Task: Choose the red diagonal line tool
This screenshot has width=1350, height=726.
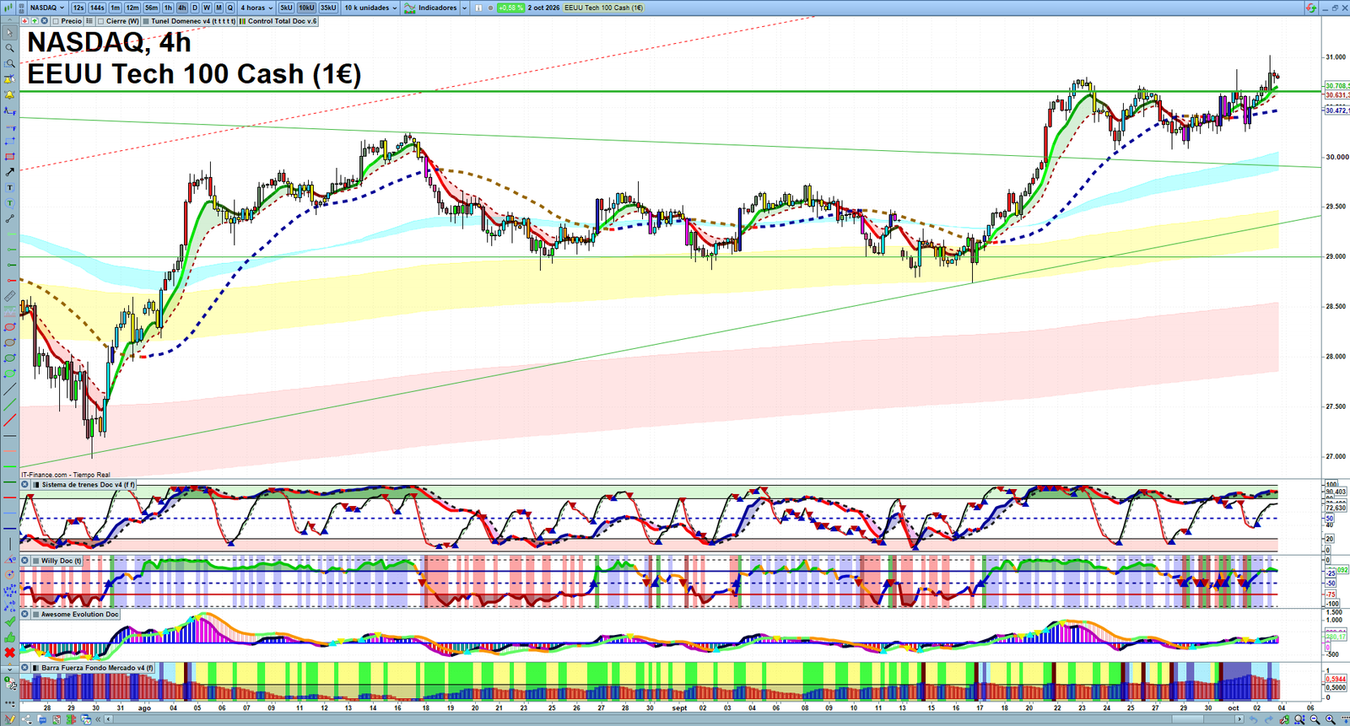Action: [x=9, y=420]
